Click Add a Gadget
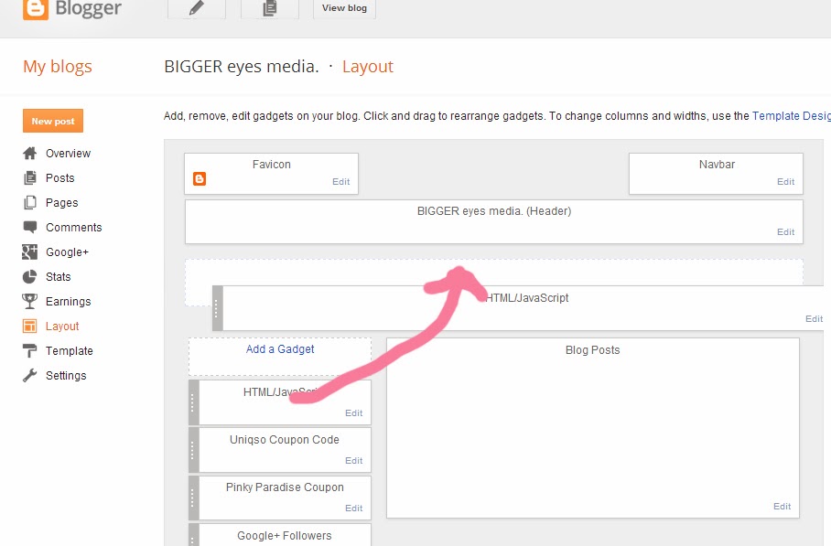 point(280,349)
